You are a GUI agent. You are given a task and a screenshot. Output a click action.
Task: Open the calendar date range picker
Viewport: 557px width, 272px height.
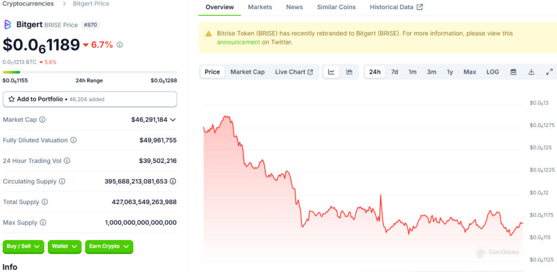[513, 72]
